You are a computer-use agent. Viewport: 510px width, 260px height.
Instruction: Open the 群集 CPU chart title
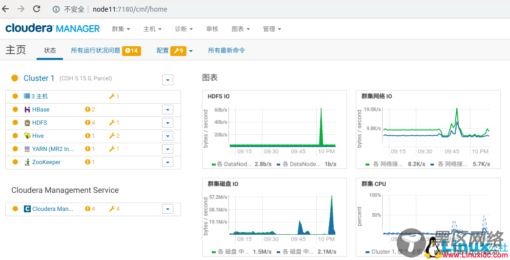(374, 184)
